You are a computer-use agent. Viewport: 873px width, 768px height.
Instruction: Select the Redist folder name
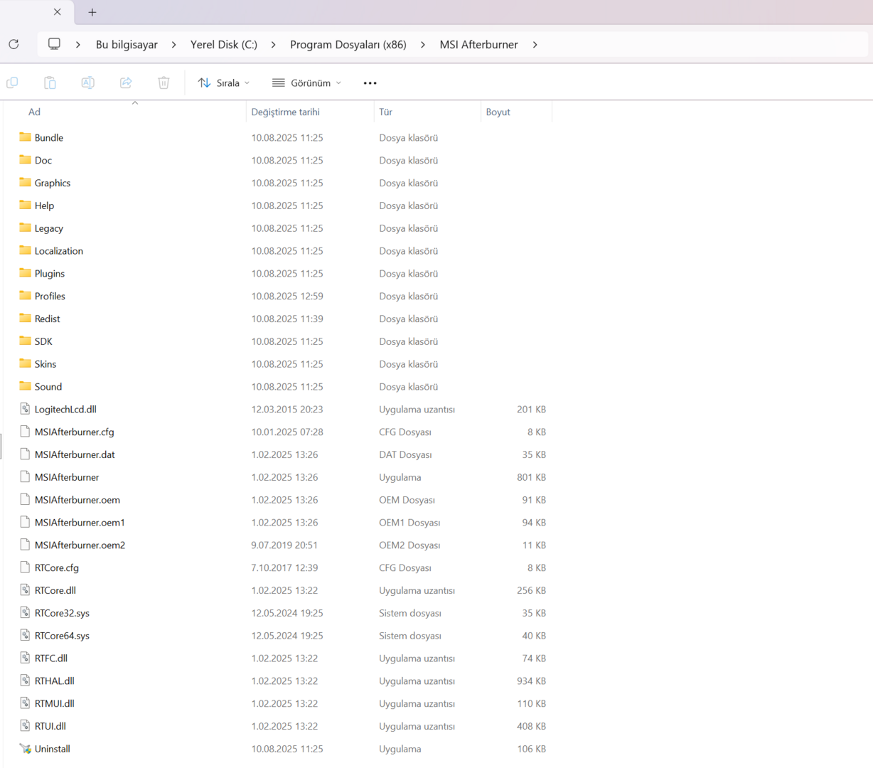click(48, 319)
